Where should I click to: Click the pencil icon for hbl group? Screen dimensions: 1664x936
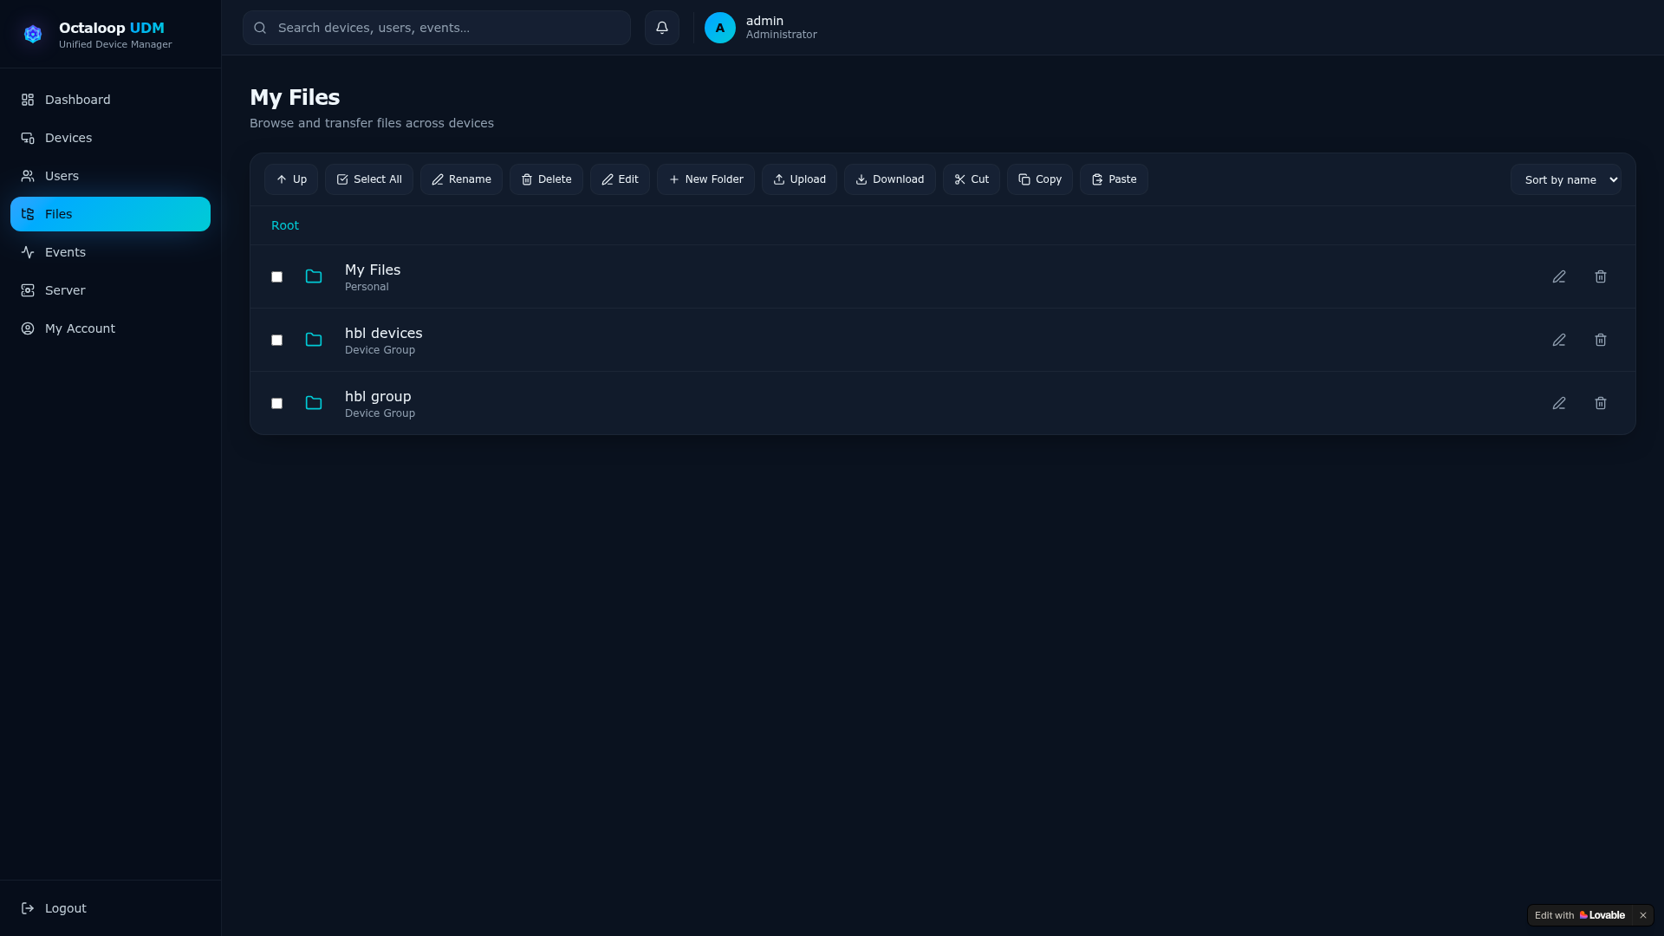click(x=1558, y=403)
